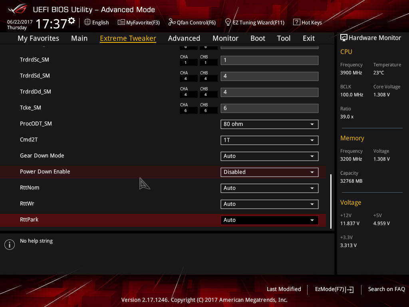Click the info icon beside help string
Viewport: 409px width, 307px height.
coord(10,245)
